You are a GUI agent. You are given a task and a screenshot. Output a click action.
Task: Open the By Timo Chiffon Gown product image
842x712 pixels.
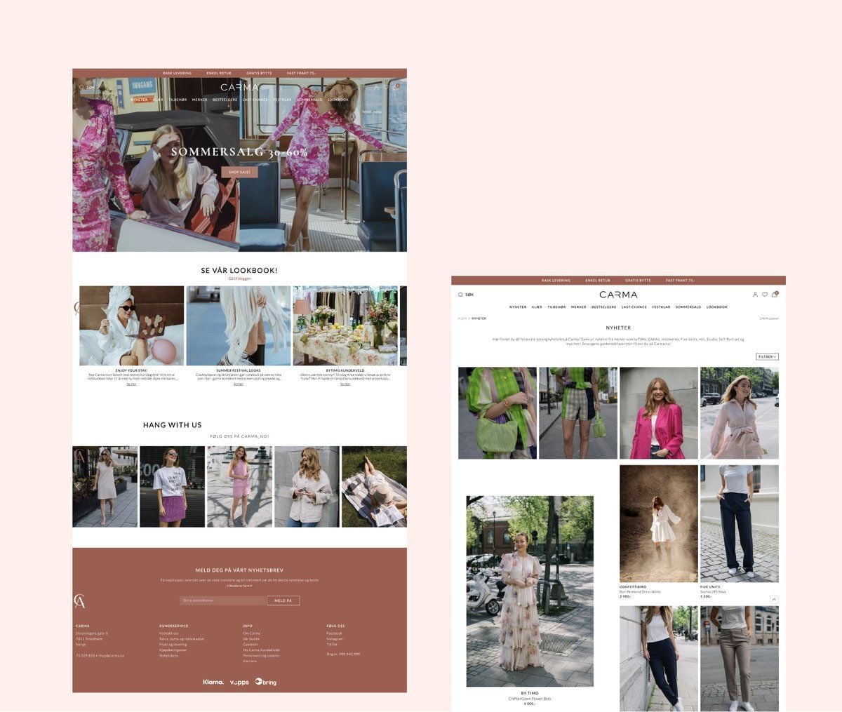tap(530, 591)
